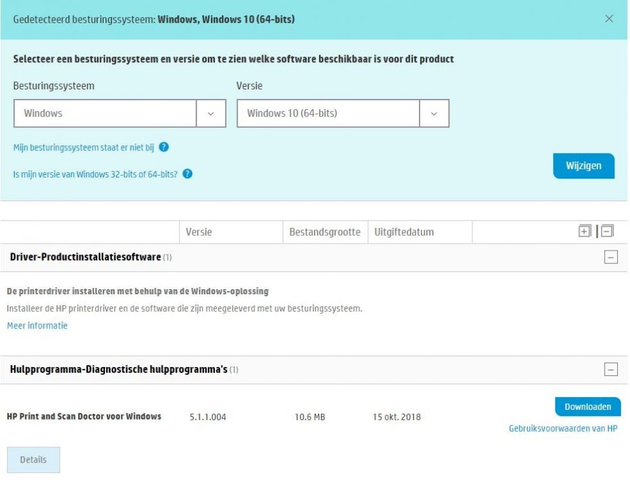Click 'De printerdriver installeren met behulp van de Windows-oplossing' heading

point(138,291)
